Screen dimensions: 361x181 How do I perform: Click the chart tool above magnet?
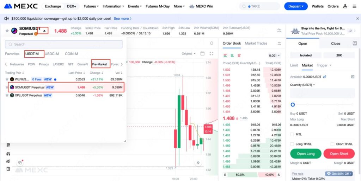point(8,145)
